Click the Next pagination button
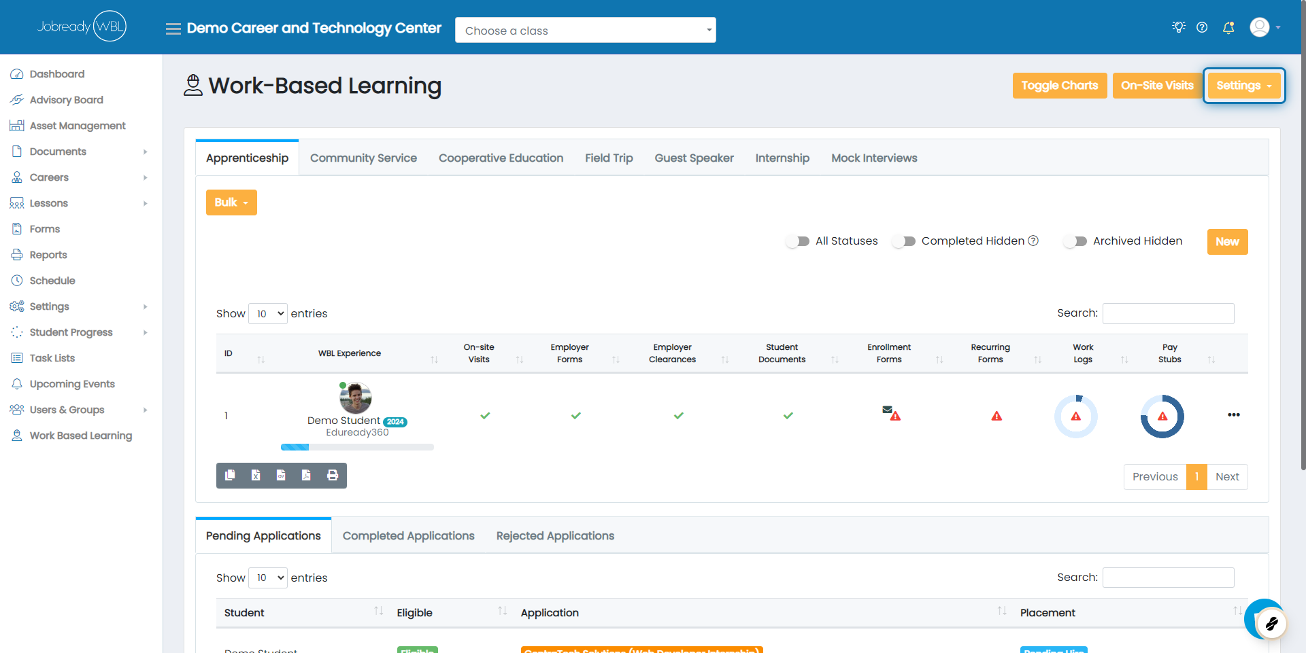Screen dimensions: 1306x653 (x=1227, y=476)
